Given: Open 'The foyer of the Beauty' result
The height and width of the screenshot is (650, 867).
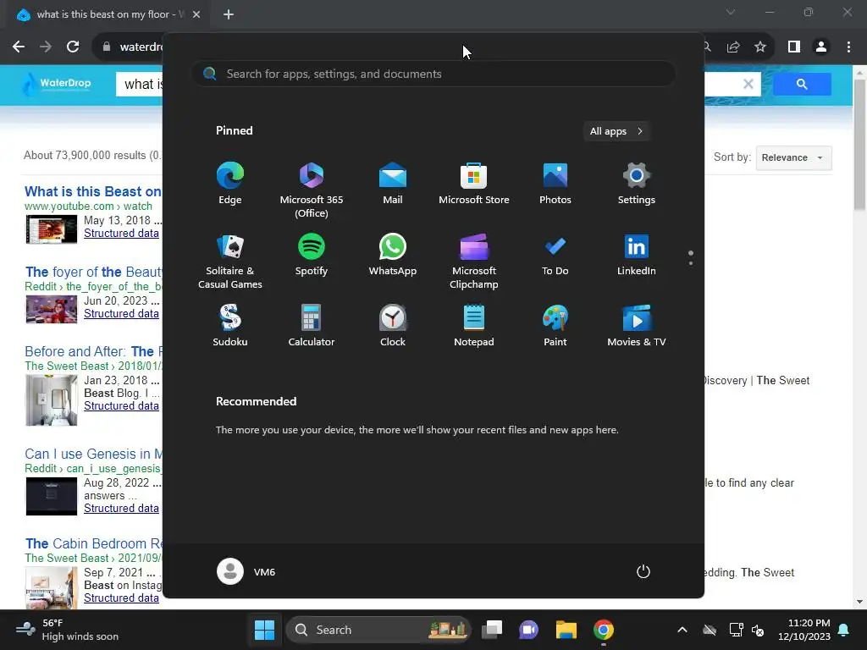Looking at the screenshot, I should (x=93, y=272).
